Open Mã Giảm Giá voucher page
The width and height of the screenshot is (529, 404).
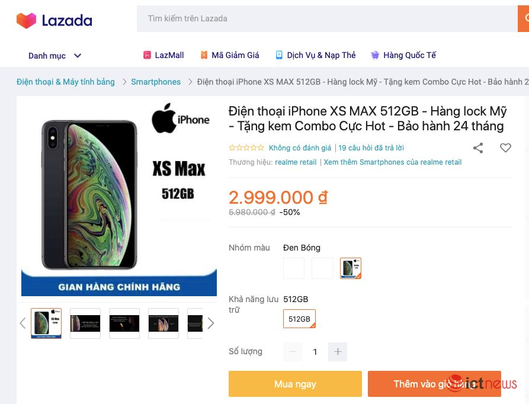[229, 55]
